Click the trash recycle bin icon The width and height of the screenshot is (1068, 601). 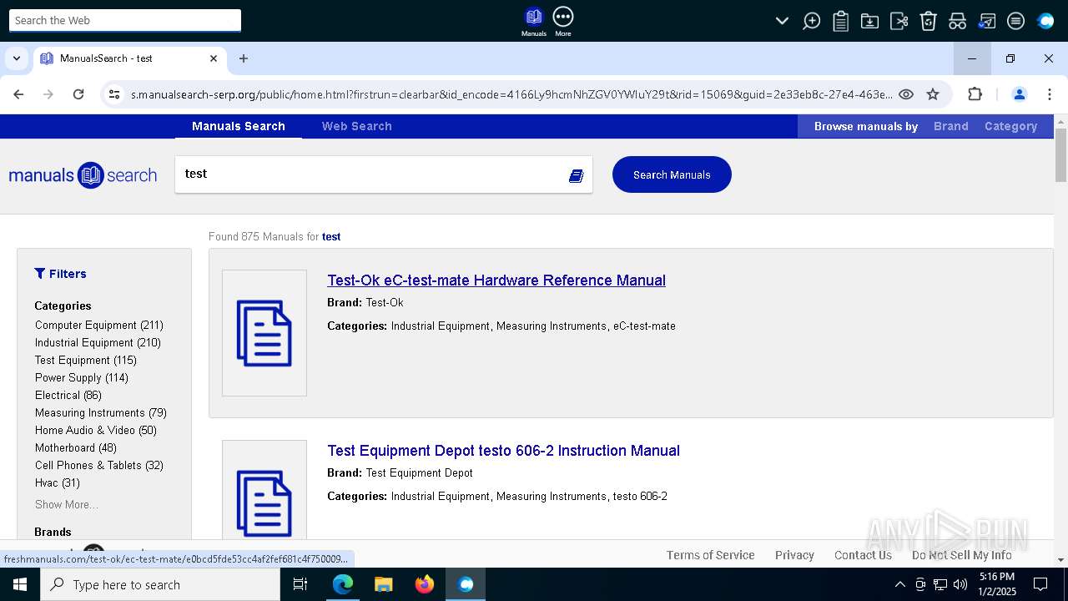pos(928,22)
